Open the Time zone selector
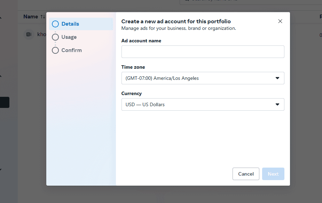322x203 pixels. (203, 78)
